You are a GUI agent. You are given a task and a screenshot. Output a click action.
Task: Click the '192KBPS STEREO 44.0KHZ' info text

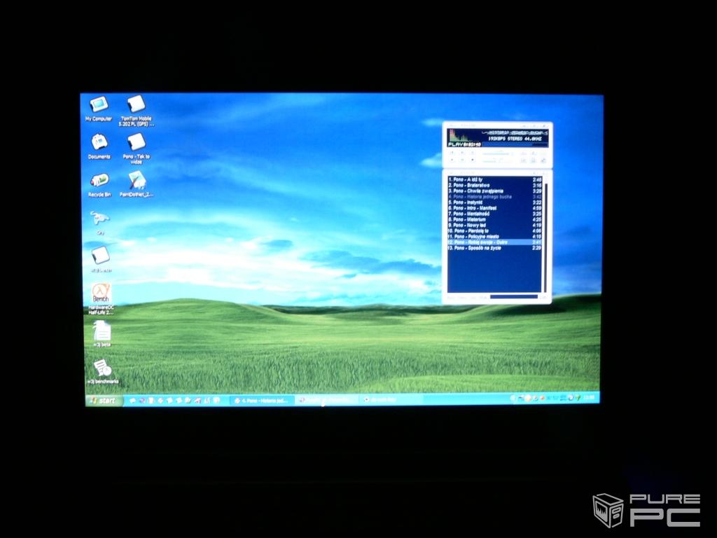click(517, 138)
